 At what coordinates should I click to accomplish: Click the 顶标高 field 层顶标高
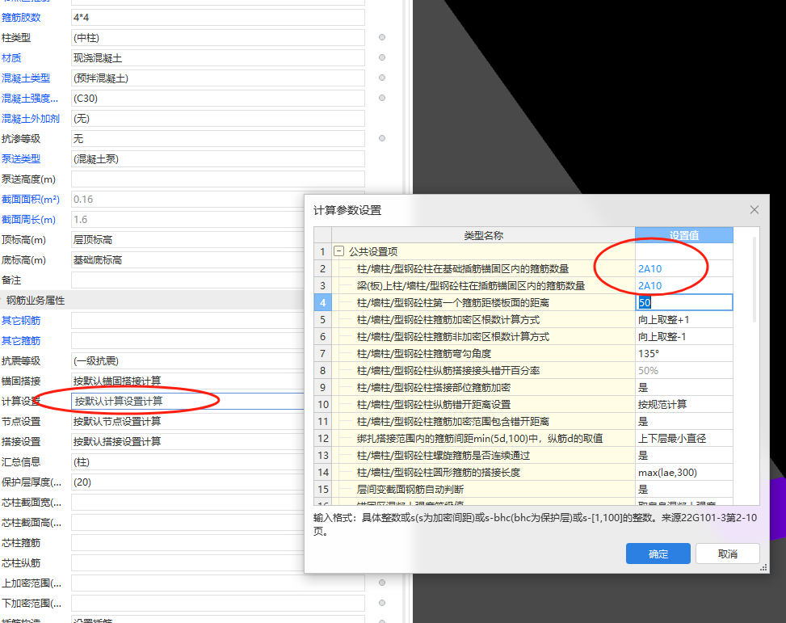[x=188, y=240]
